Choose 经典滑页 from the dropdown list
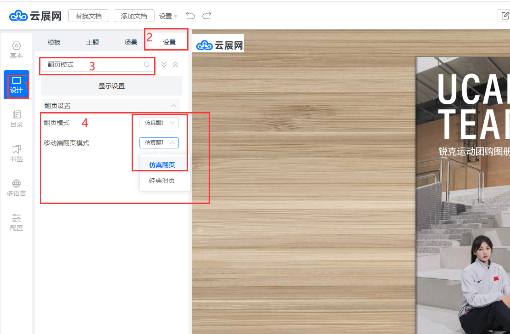Viewport: 510px width, 334px height. click(162, 181)
